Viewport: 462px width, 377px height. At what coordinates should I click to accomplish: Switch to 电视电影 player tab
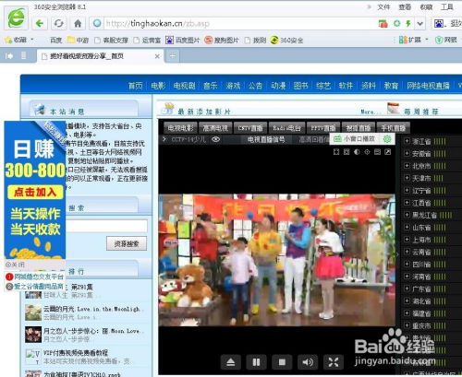pos(180,128)
